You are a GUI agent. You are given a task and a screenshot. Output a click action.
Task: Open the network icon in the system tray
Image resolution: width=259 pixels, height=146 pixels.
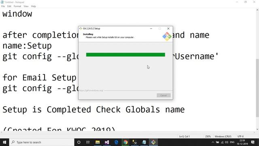[x=222, y=142]
